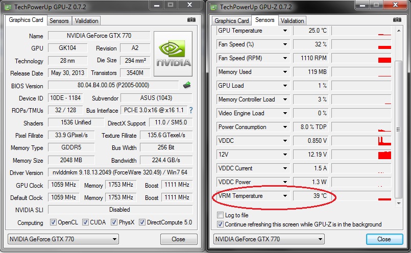Viewport: 411px width, 253px height.
Task: Click the NVIDIA logo image
Action: click(x=173, y=54)
